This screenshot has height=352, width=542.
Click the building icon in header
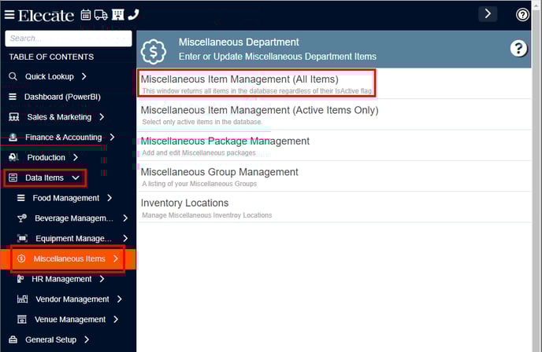pos(118,14)
